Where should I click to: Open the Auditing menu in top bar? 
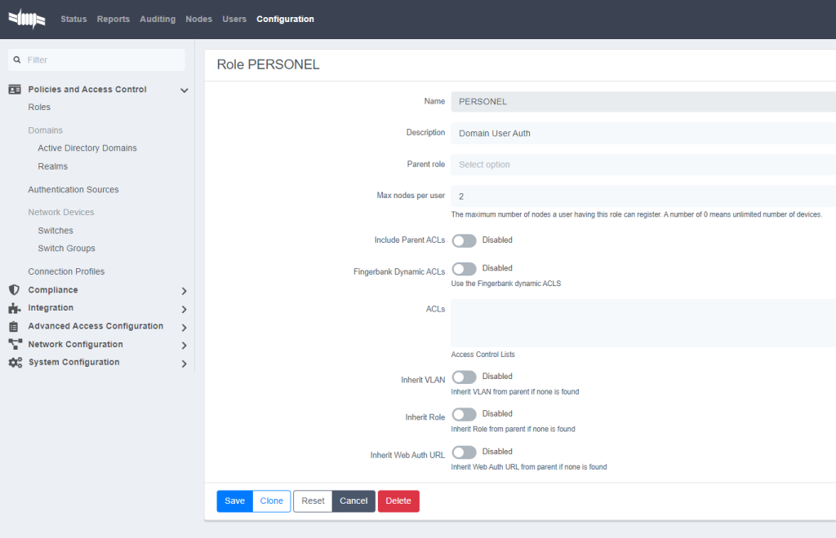coord(158,19)
